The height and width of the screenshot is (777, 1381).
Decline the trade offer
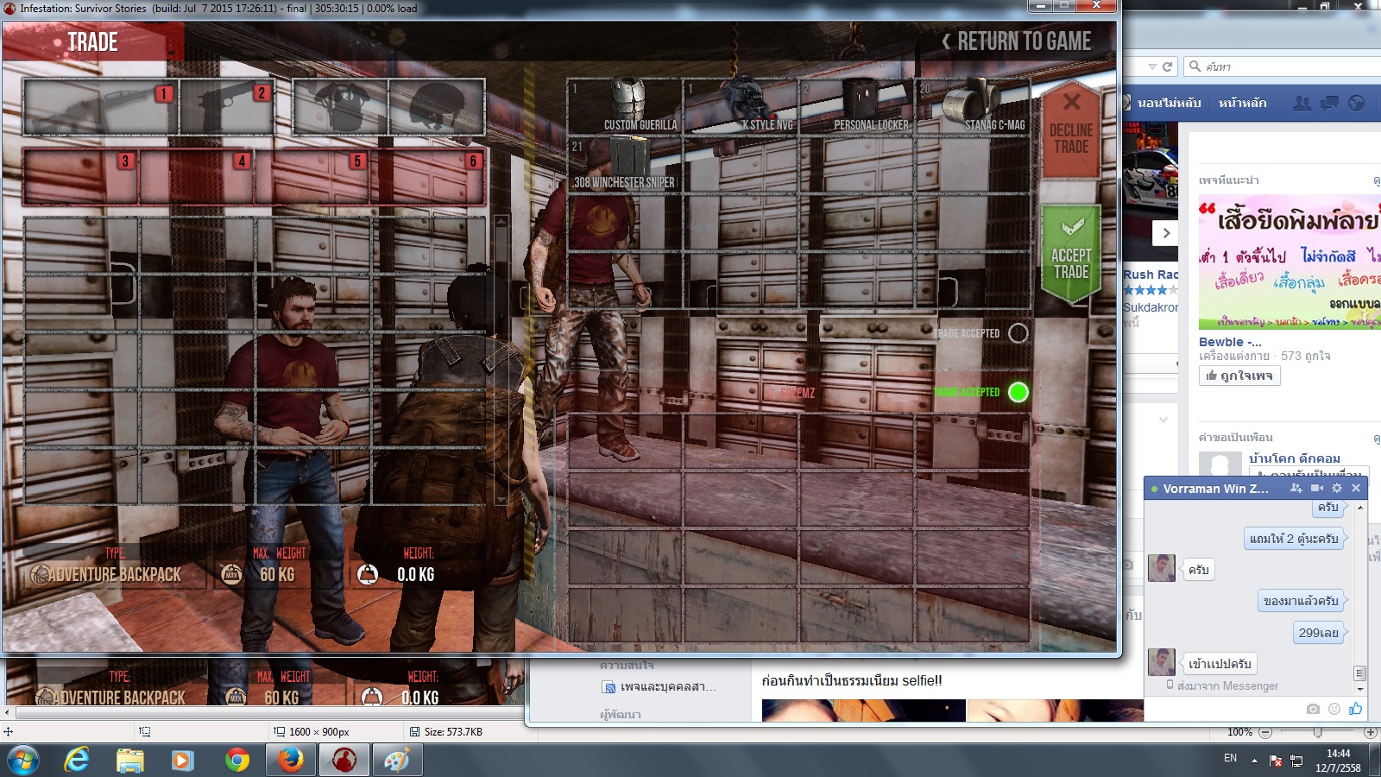click(x=1070, y=129)
